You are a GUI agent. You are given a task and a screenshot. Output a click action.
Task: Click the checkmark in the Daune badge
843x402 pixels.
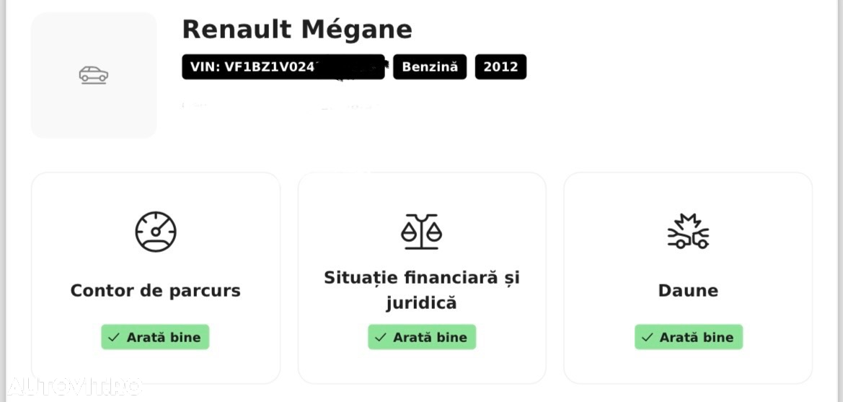pos(647,338)
